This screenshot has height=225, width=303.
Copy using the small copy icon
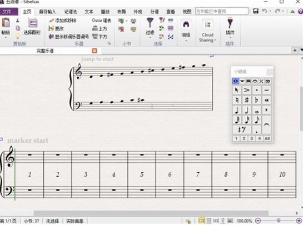tap(18, 28)
